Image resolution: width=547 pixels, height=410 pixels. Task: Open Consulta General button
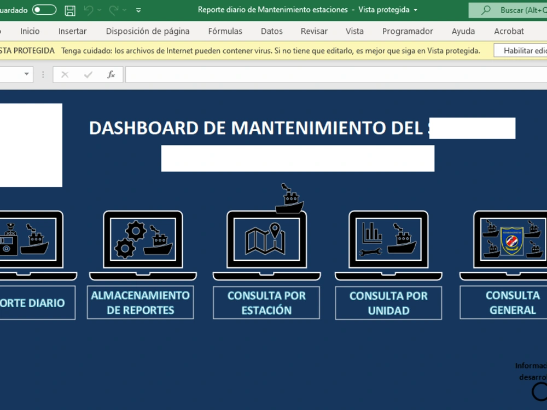(x=503, y=302)
